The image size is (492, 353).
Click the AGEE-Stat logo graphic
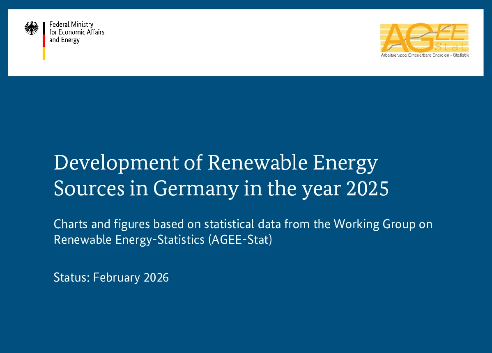click(x=425, y=40)
